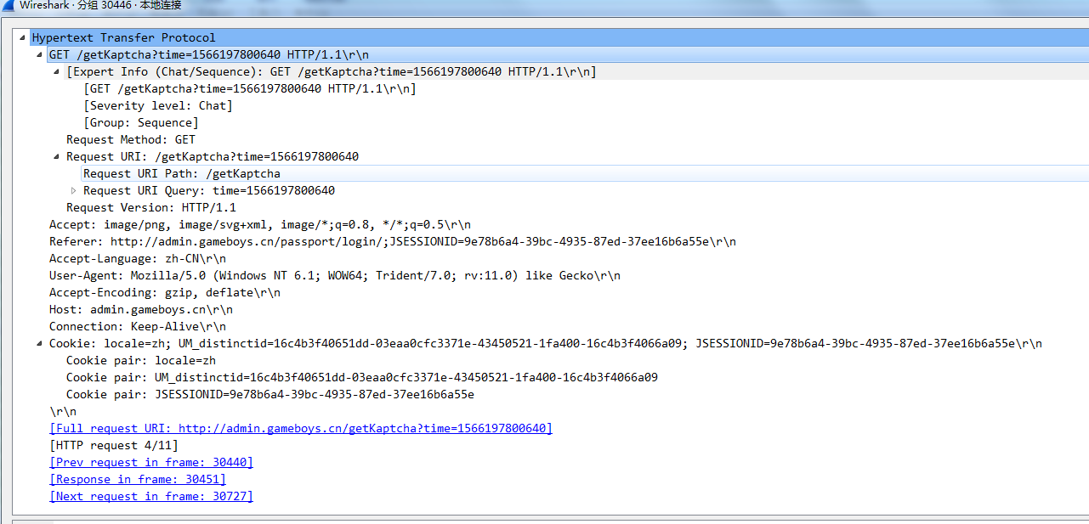Jump to Prev request in frame 30440
Screen dimensions: 1089x524
coord(151,463)
